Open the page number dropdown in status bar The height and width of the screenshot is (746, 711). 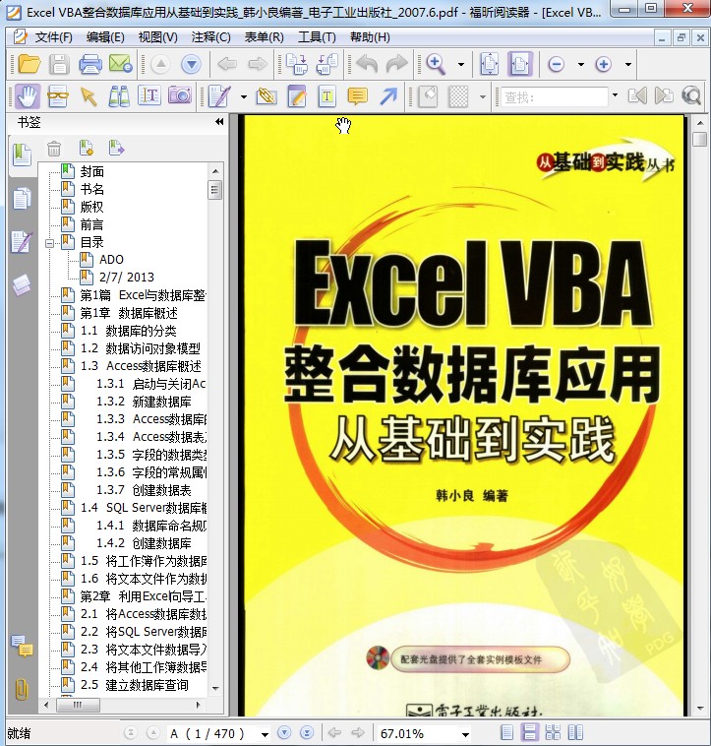[x=265, y=734]
